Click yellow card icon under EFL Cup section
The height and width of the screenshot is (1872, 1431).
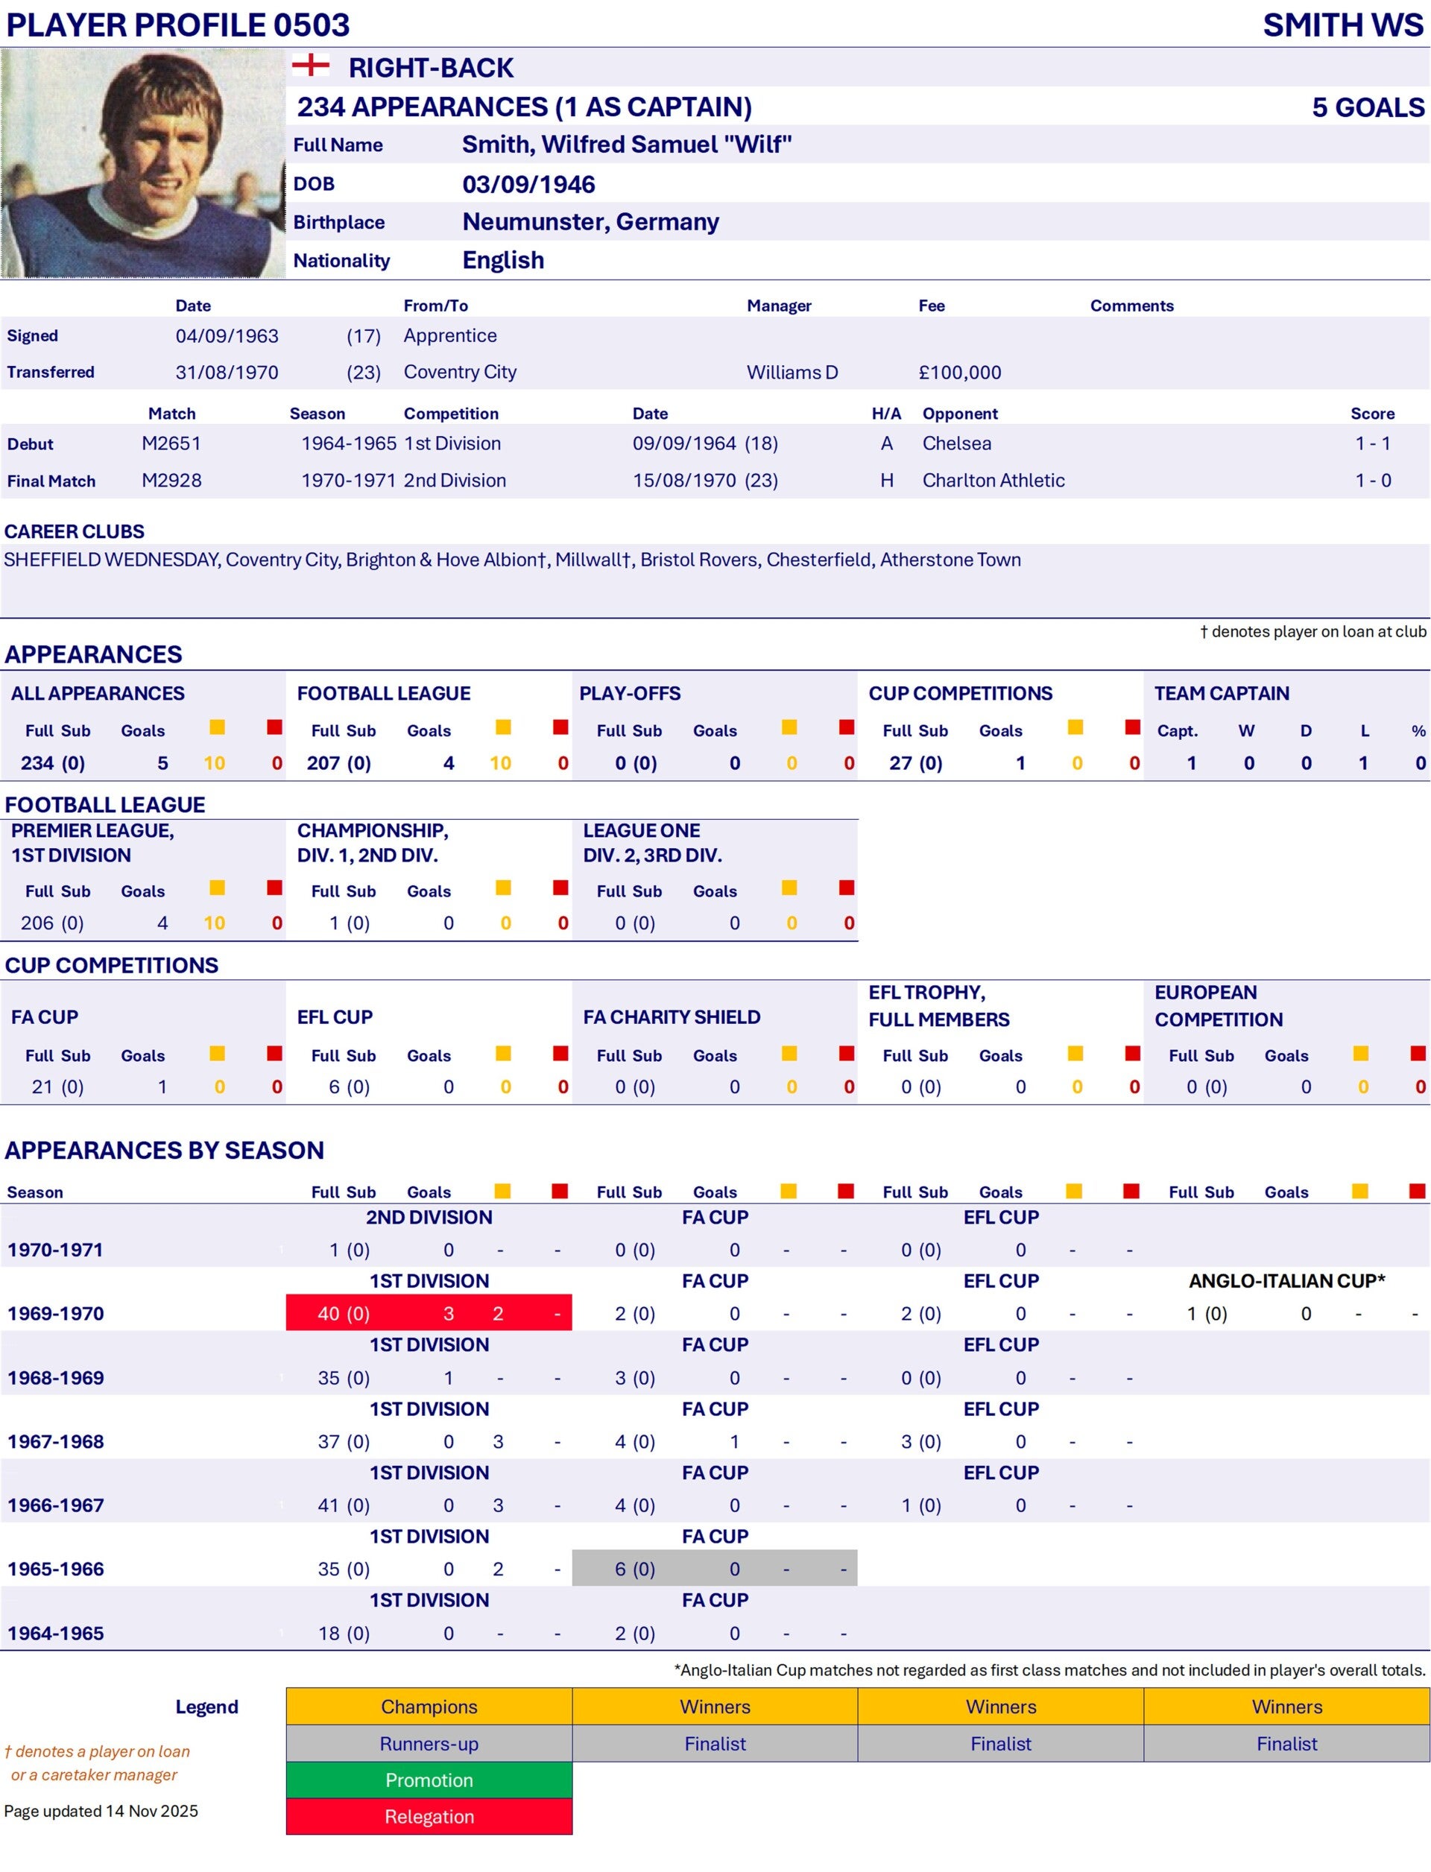click(503, 1054)
